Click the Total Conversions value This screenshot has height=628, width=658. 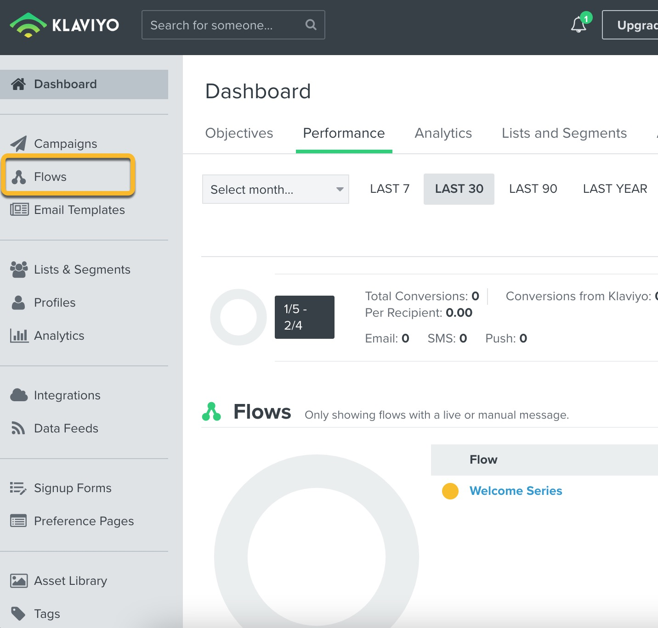coord(476,296)
